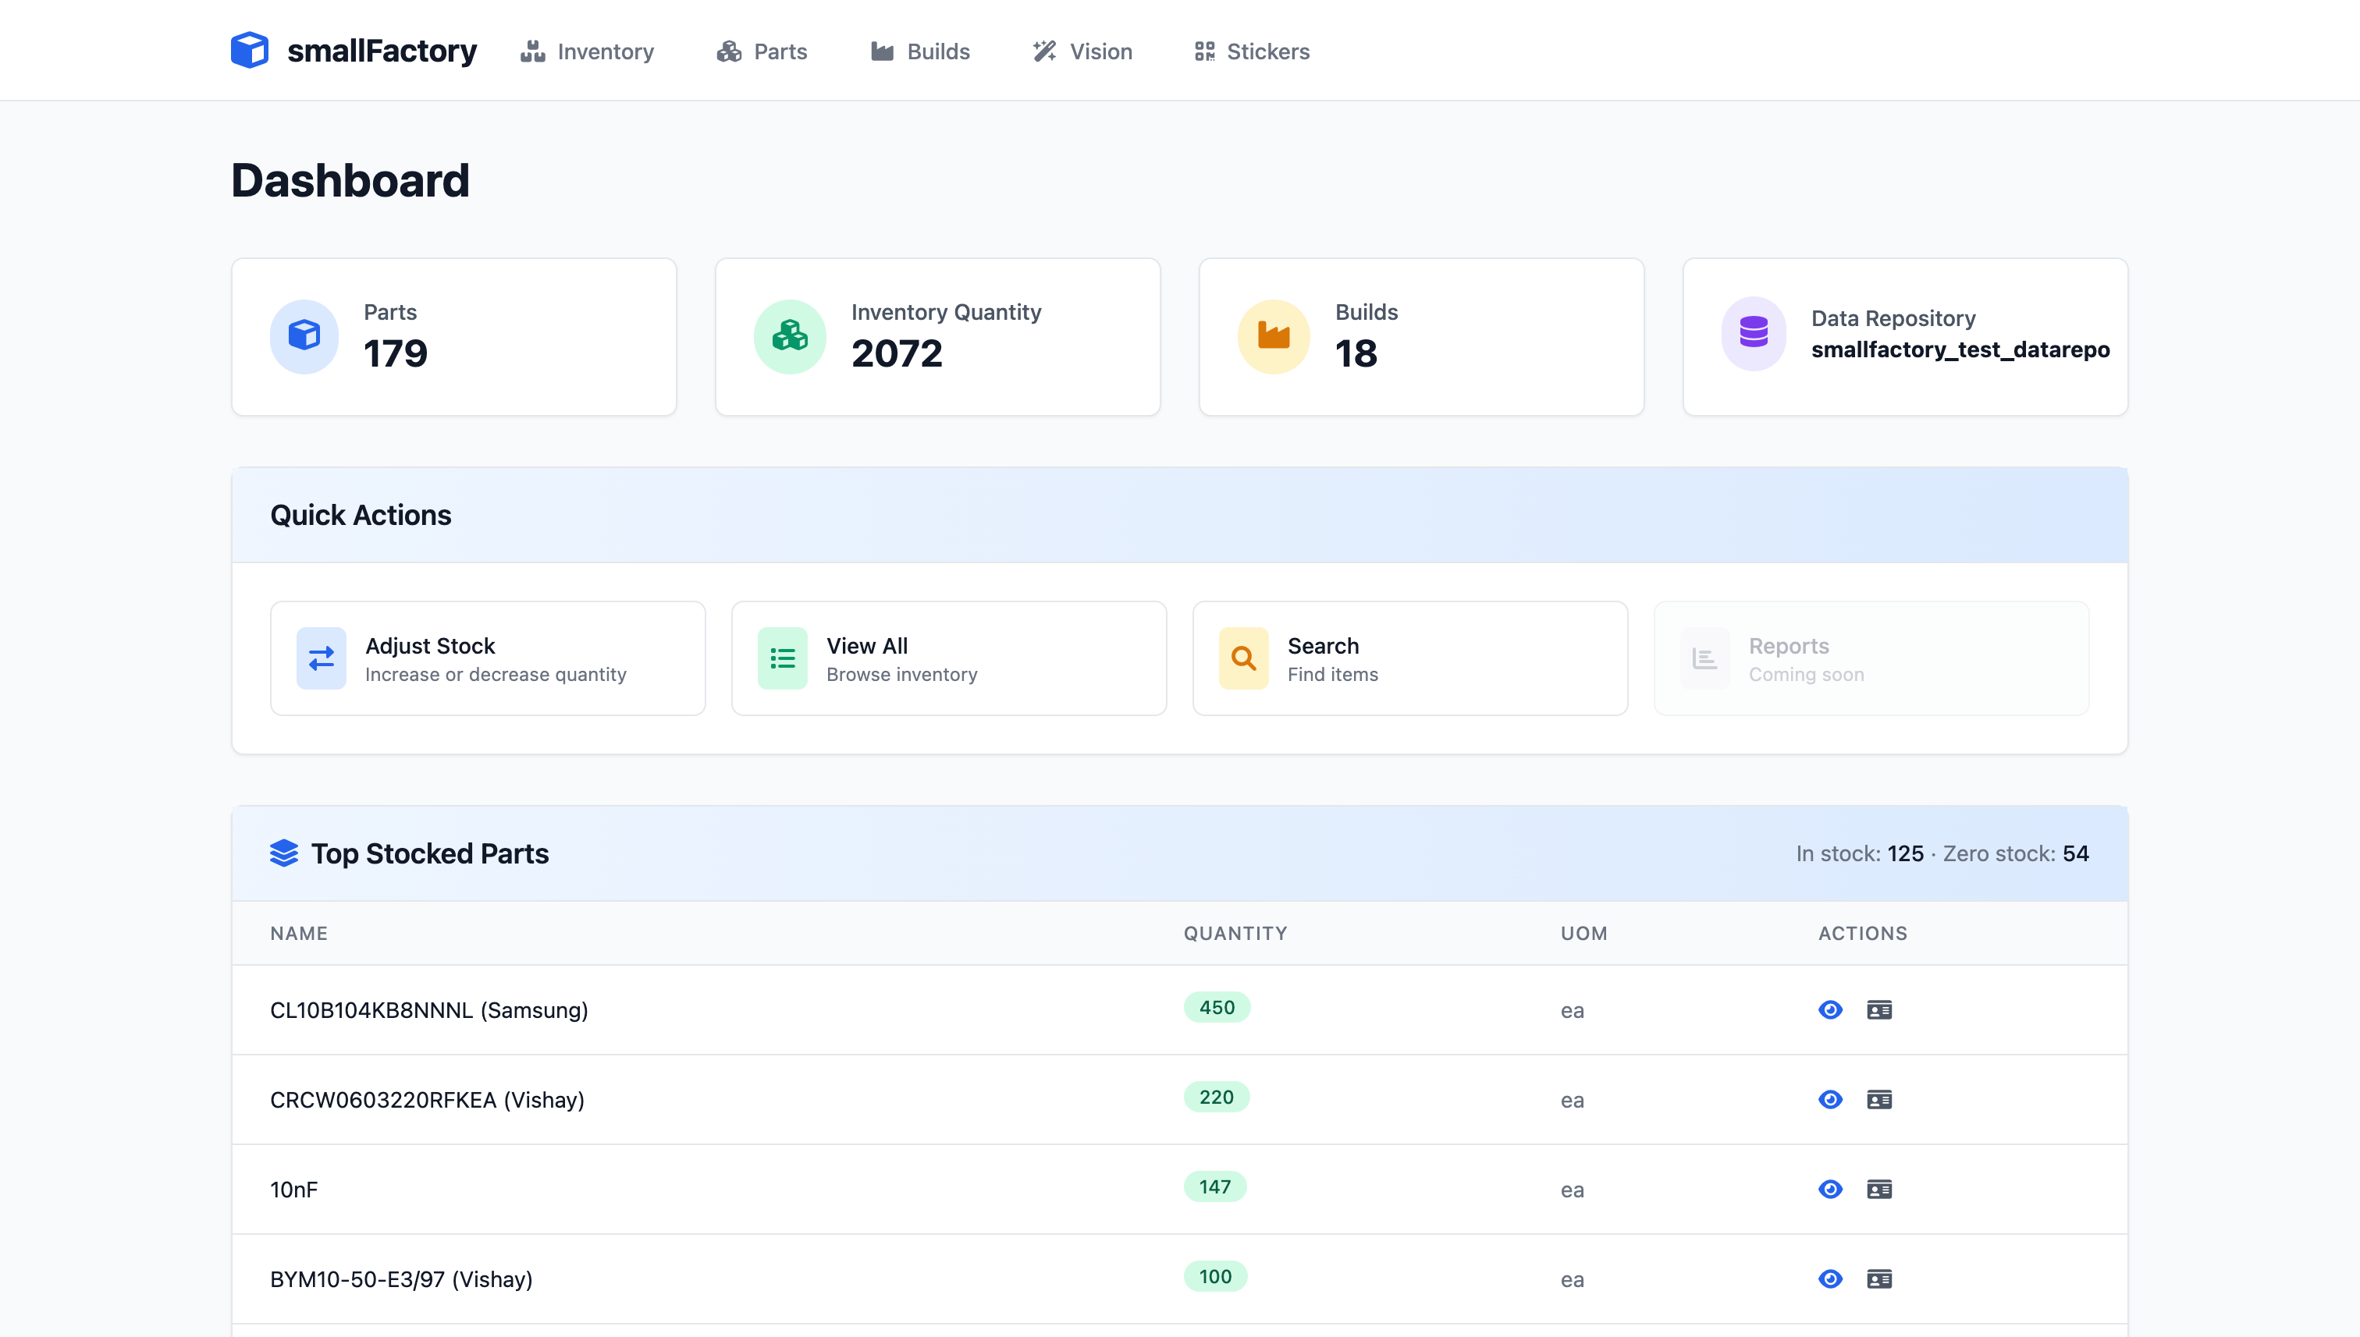This screenshot has height=1337, width=2360.
Task: Click the 450 quantity badge
Action: 1216,1007
